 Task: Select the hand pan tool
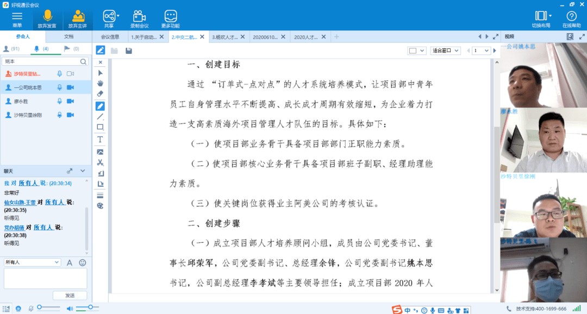point(100,83)
